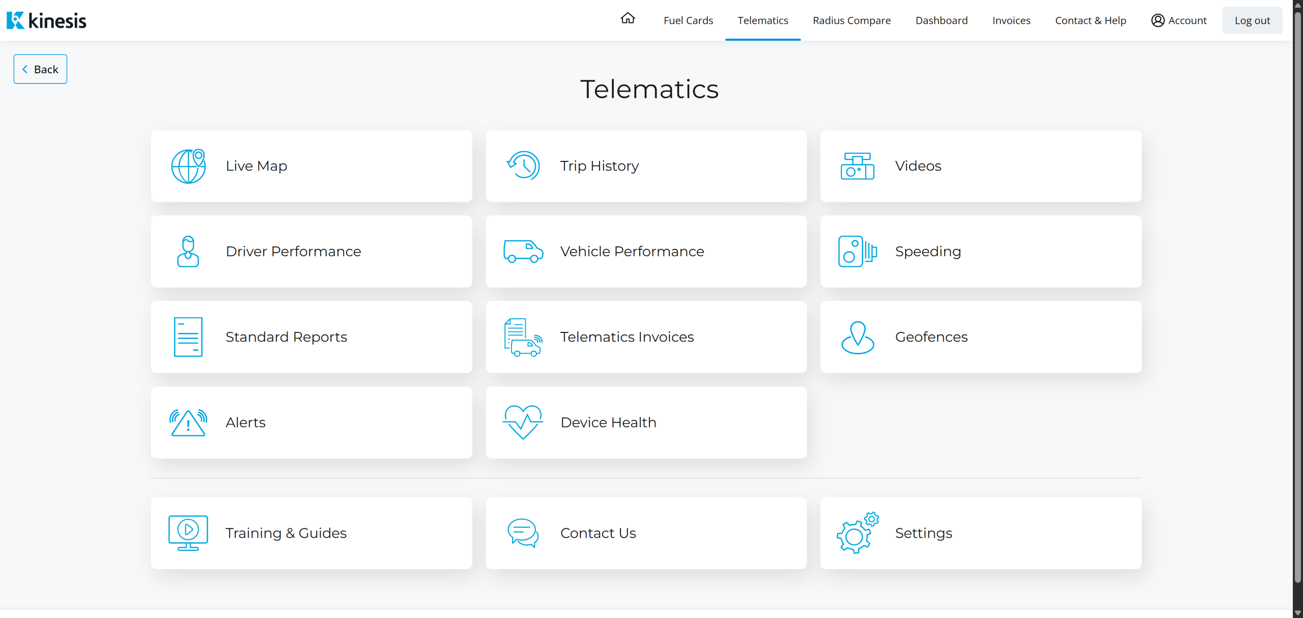Click the Kinesis logo
Viewport: 1303px width, 618px height.
pos(47,20)
